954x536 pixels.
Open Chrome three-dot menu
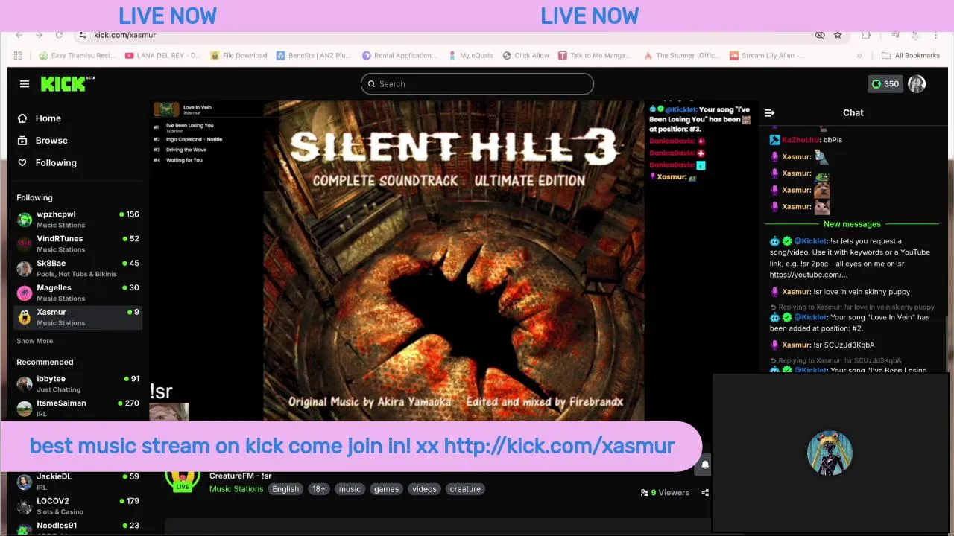coord(935,35)
